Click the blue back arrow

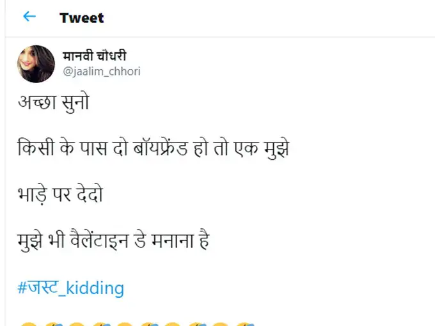click(x=29, y=17)
